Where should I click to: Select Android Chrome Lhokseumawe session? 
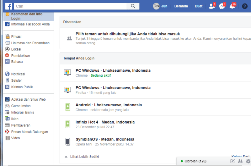[x=155, y=107]
